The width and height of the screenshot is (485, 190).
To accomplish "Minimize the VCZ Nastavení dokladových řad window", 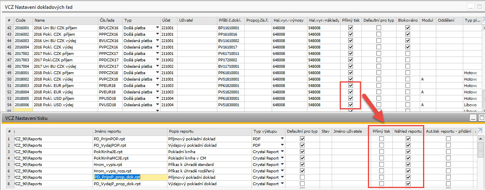I will pos(471,6).
